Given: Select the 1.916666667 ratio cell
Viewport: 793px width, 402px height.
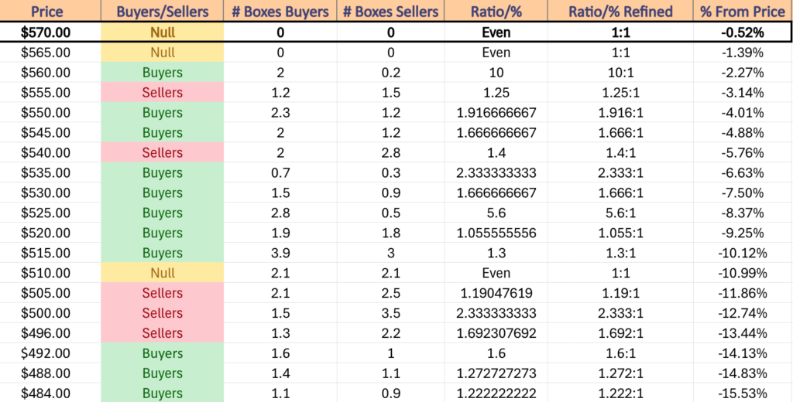Looking at the screenshot, I should coord(496,113).
